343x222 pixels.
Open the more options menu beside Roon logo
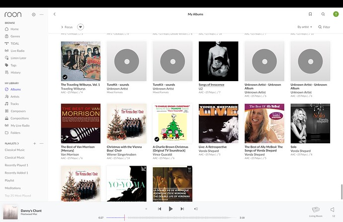42,14
